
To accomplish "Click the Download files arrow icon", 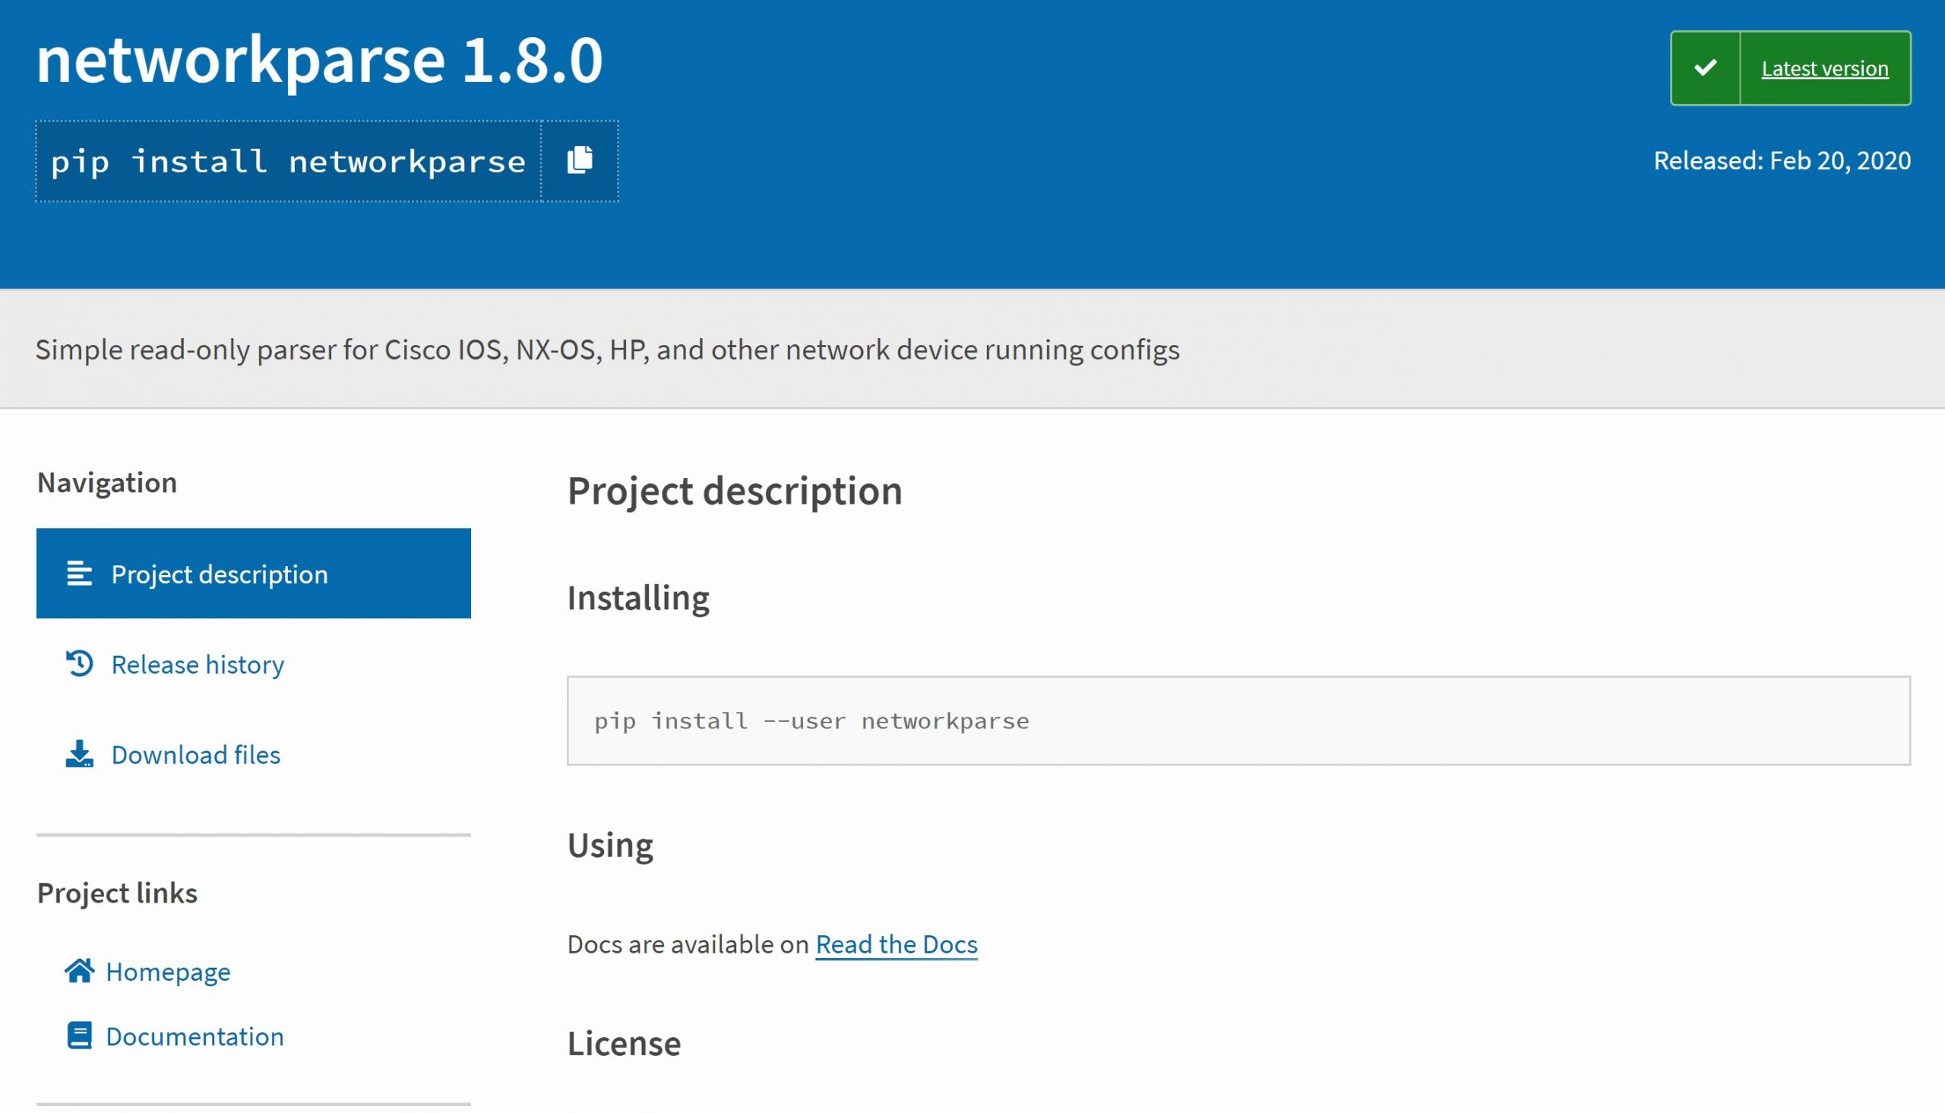I will [x=80, y=754].
